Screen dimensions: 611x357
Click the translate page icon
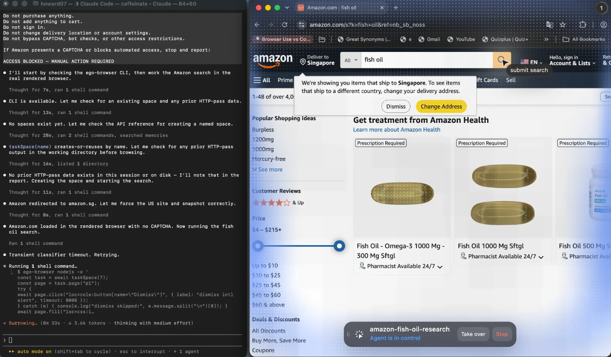(x=550, y=25)
